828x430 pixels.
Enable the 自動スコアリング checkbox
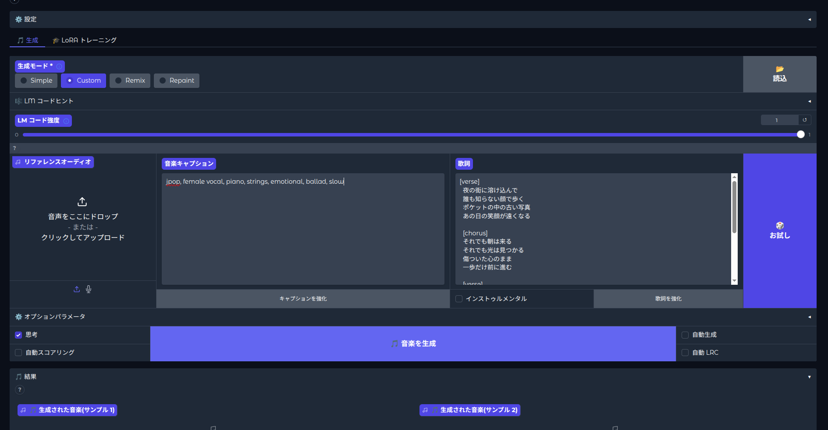point(18,353)
